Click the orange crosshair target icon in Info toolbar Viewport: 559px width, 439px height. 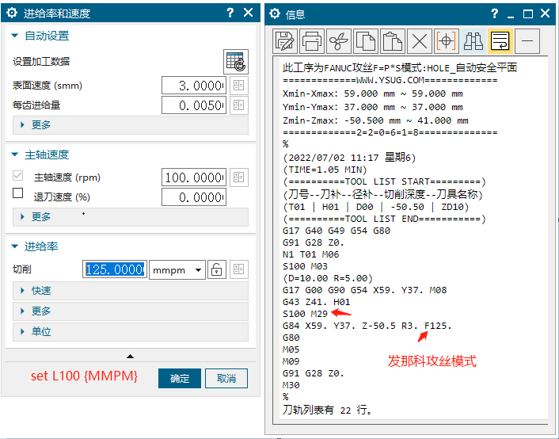coord(447,41)
